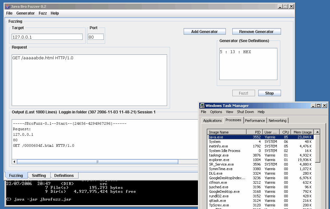Open the Generator menu

25,13
